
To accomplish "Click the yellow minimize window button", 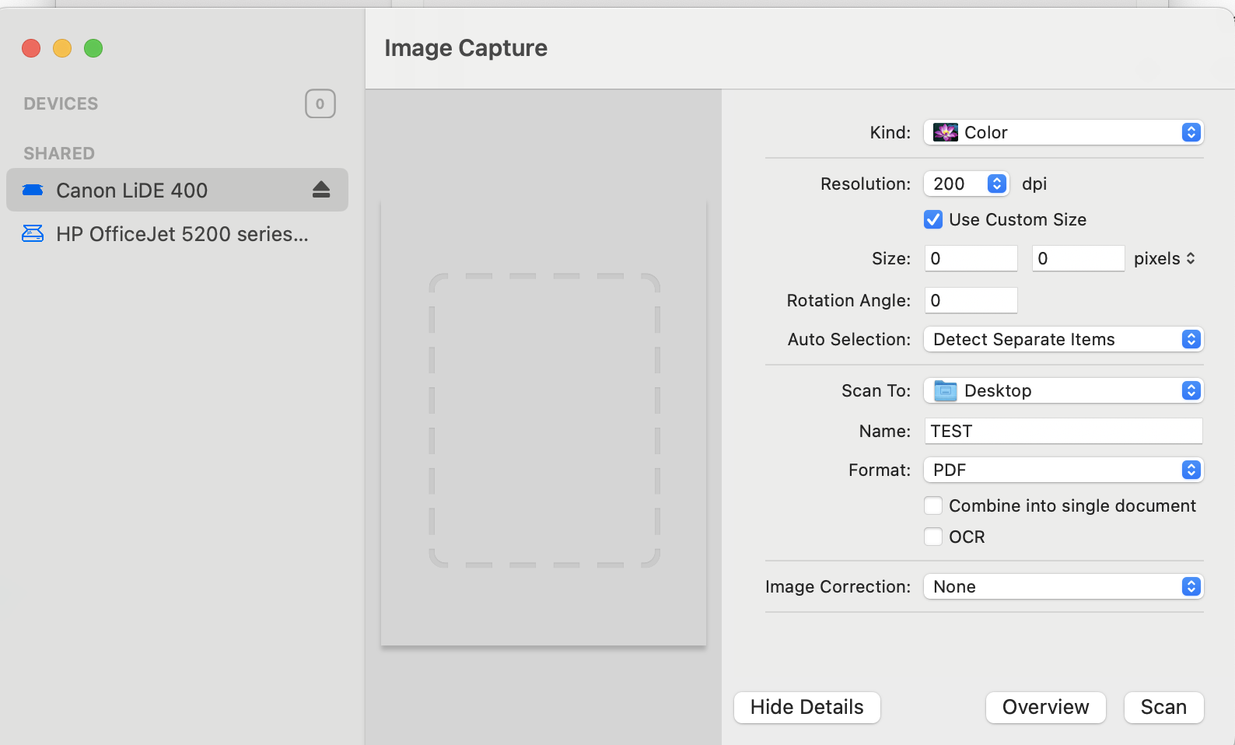I will [62, 48].
